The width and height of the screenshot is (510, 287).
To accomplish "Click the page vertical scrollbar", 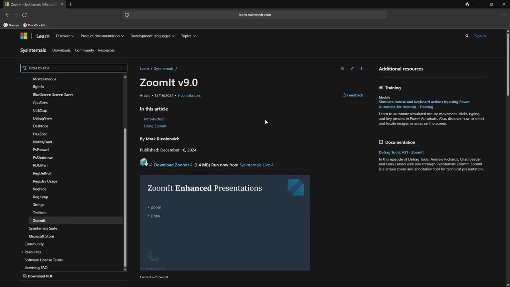I will (508, 64).
